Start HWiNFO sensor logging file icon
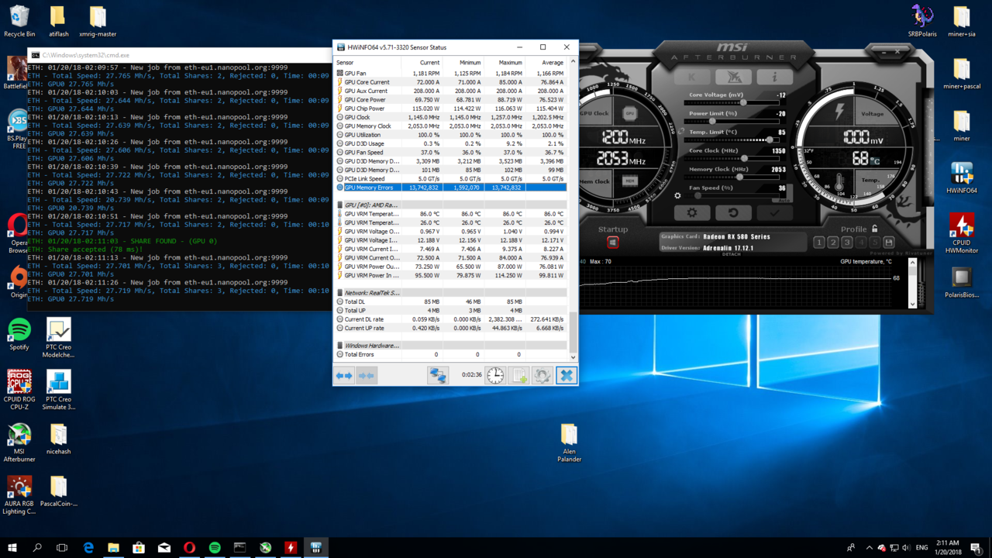The height and width of the screenshot is (558, 992). click(519, 375)
